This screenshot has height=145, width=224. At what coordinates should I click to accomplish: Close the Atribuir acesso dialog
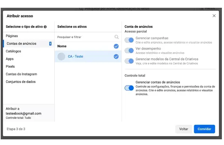tap(214, 16)
